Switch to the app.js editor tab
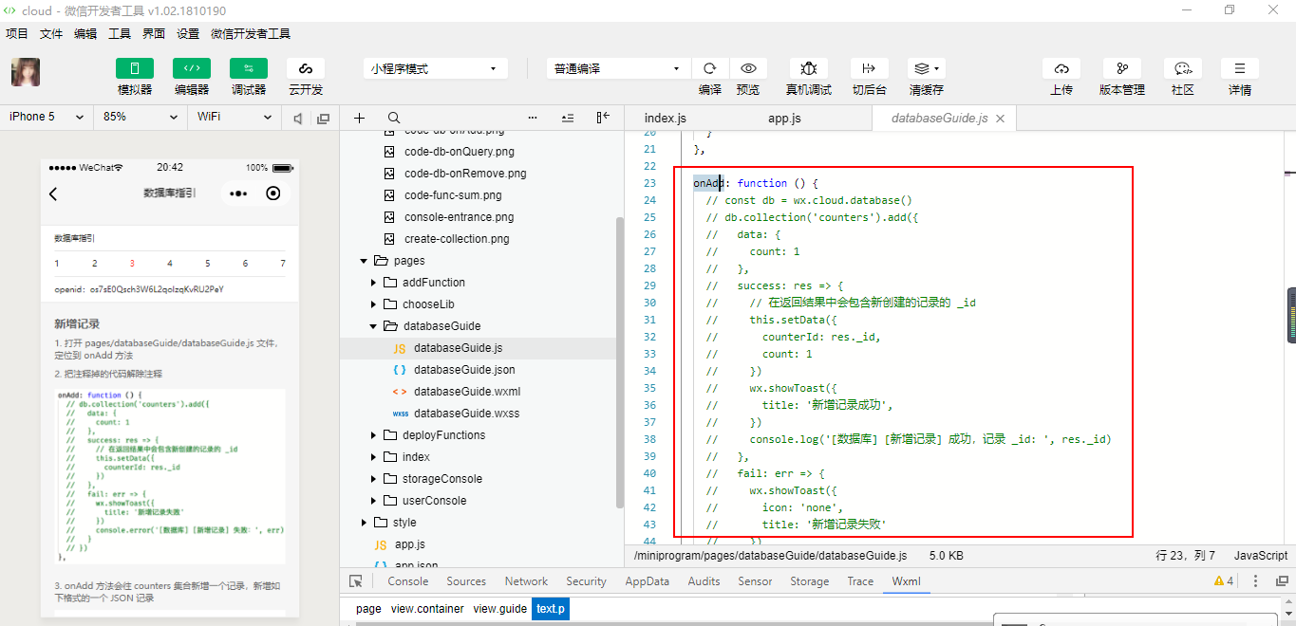Image resolution: width=1296 pixels, height=626 pixels. 784,118
